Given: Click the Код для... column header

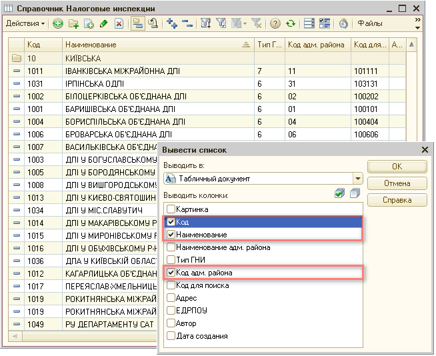Looking at the screenshot, I should pos(370,45).
